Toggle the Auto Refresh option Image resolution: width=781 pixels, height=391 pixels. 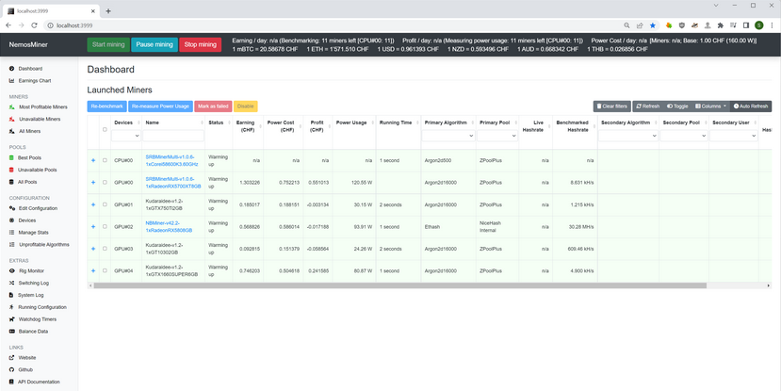[752, 106]
